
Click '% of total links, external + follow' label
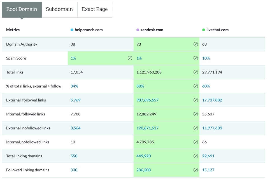coord(34,86)
